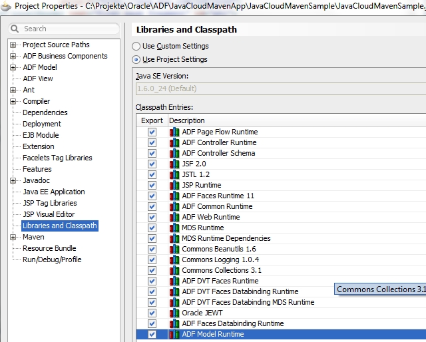Toggle export checkbox for MDS Runtime
The height and width of the screenshot is (342, 426).
152,228
